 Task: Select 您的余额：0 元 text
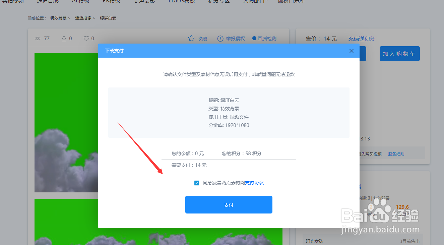pos(188,154)
